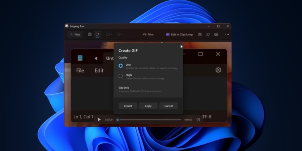Click the Ln 1, Col 1 status text

83,117
